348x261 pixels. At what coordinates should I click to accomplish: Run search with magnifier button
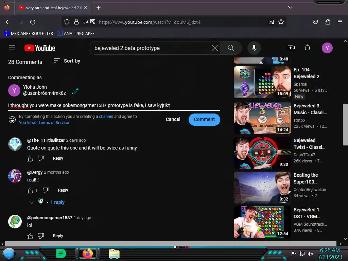(231, 48)
